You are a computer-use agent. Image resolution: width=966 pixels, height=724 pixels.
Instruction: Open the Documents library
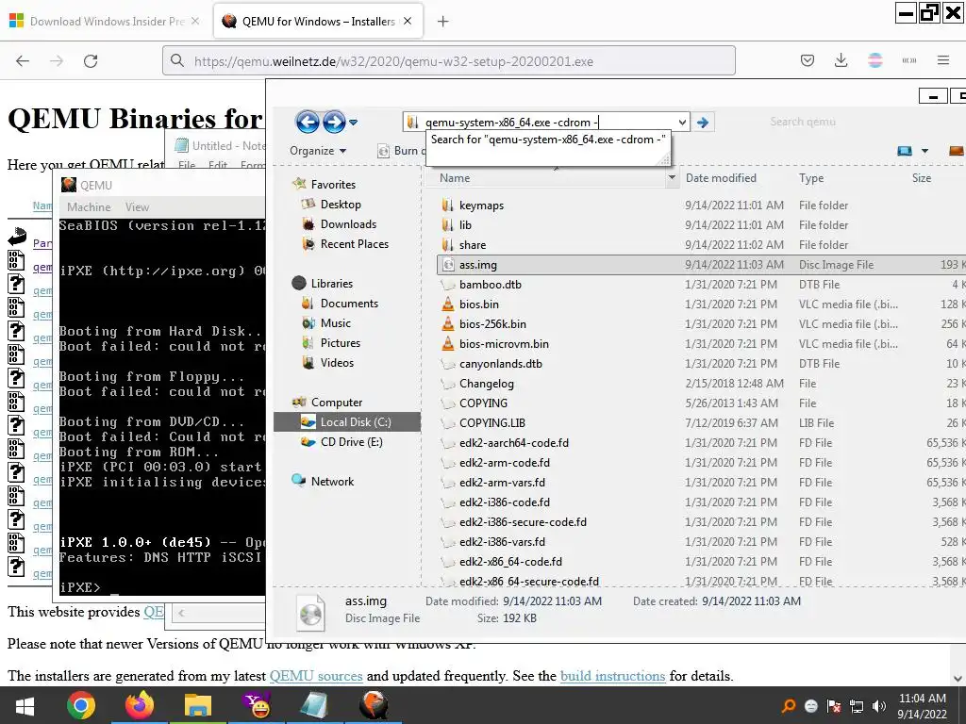349,303
